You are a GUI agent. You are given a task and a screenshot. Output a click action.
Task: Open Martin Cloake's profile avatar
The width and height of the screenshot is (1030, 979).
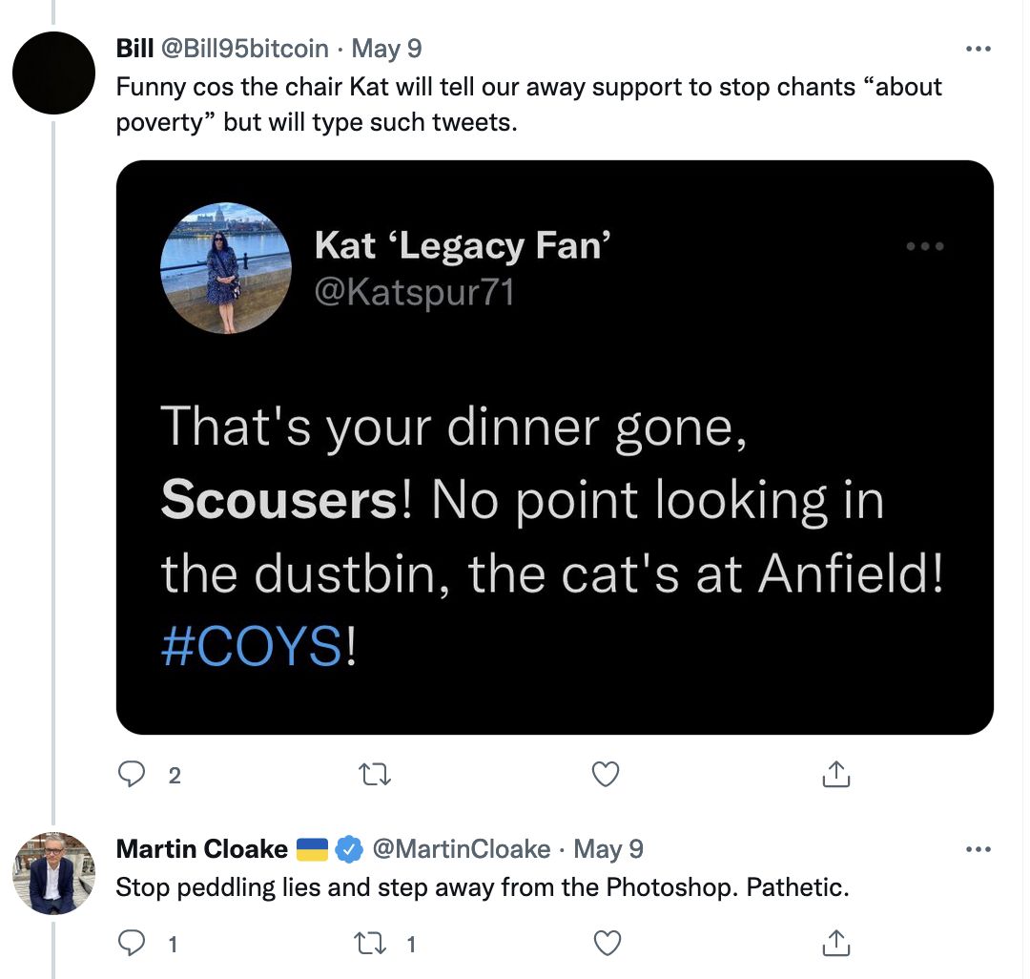point(53,873)
